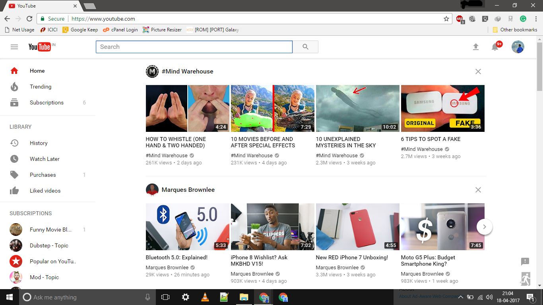Click the Trending flame icon
The width and height of the screenshot is (543, 305).
[x=14, y=87]
